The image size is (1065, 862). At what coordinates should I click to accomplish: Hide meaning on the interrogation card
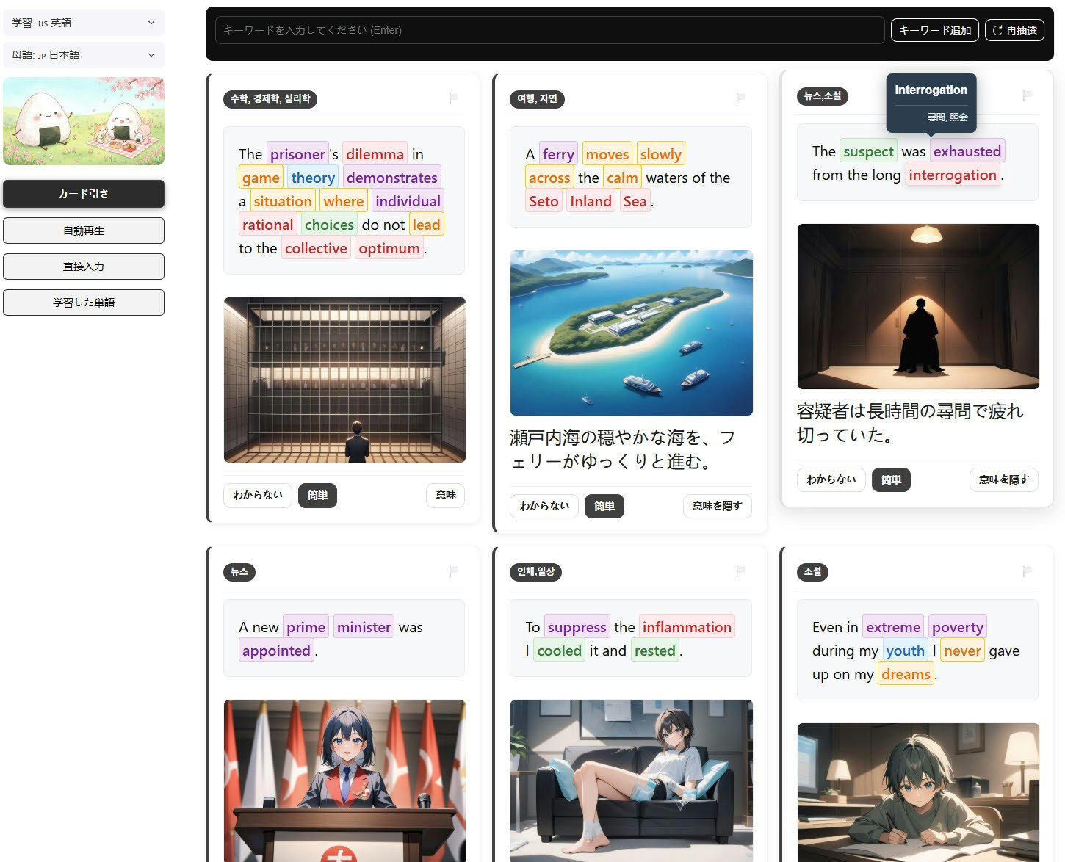click(x=1003, y=479)
